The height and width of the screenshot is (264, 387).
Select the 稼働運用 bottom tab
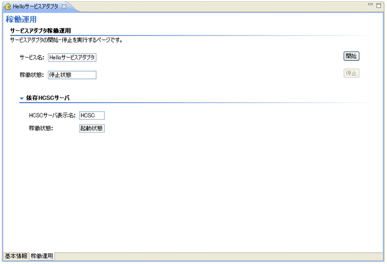coord(42,256)
